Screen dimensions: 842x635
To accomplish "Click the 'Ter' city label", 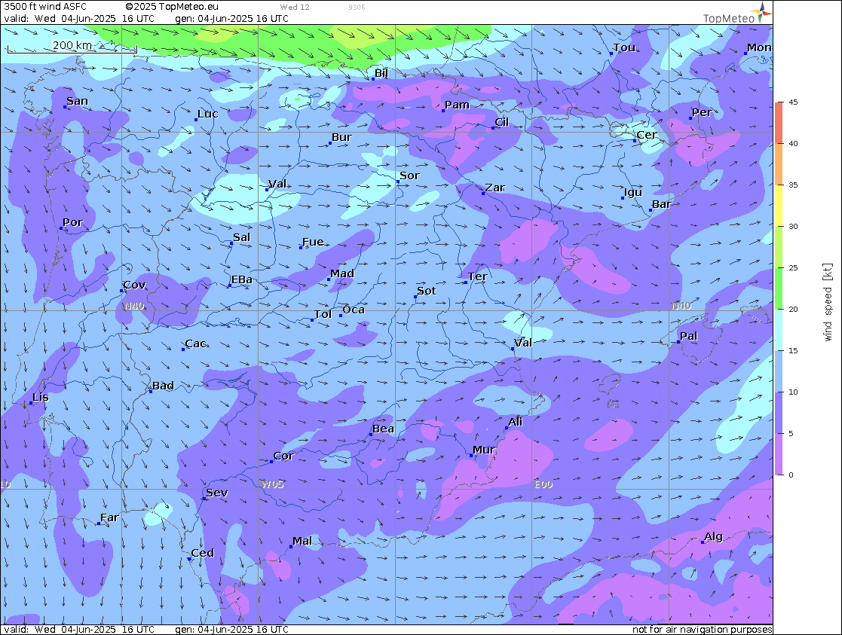I will pos(477,276).
